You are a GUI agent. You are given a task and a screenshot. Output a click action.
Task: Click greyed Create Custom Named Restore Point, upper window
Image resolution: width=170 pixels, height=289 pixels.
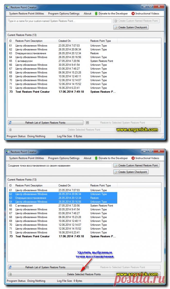tap(136, 21)
